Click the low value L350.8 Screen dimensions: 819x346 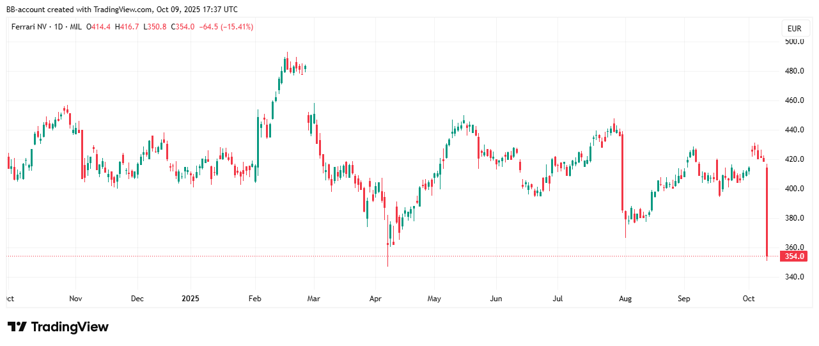155,27
